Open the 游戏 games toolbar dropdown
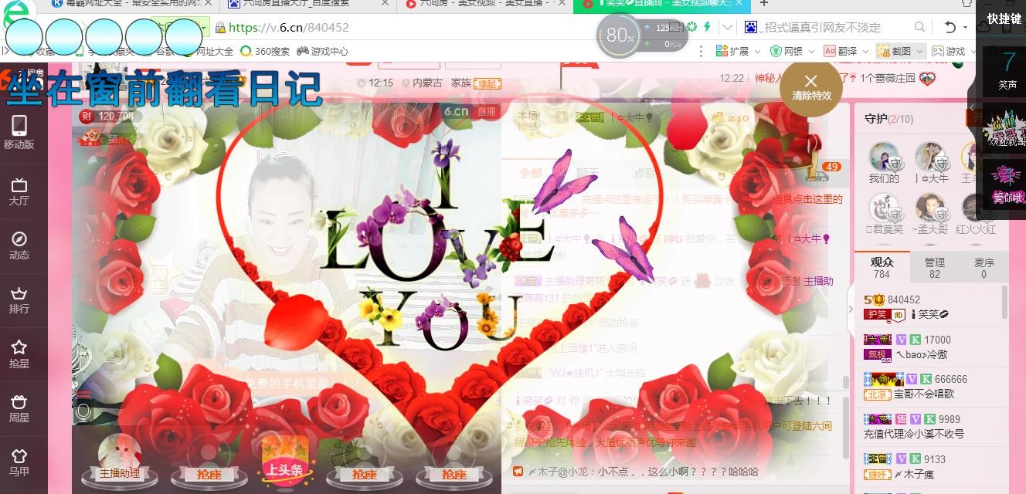 pos(953,51)
